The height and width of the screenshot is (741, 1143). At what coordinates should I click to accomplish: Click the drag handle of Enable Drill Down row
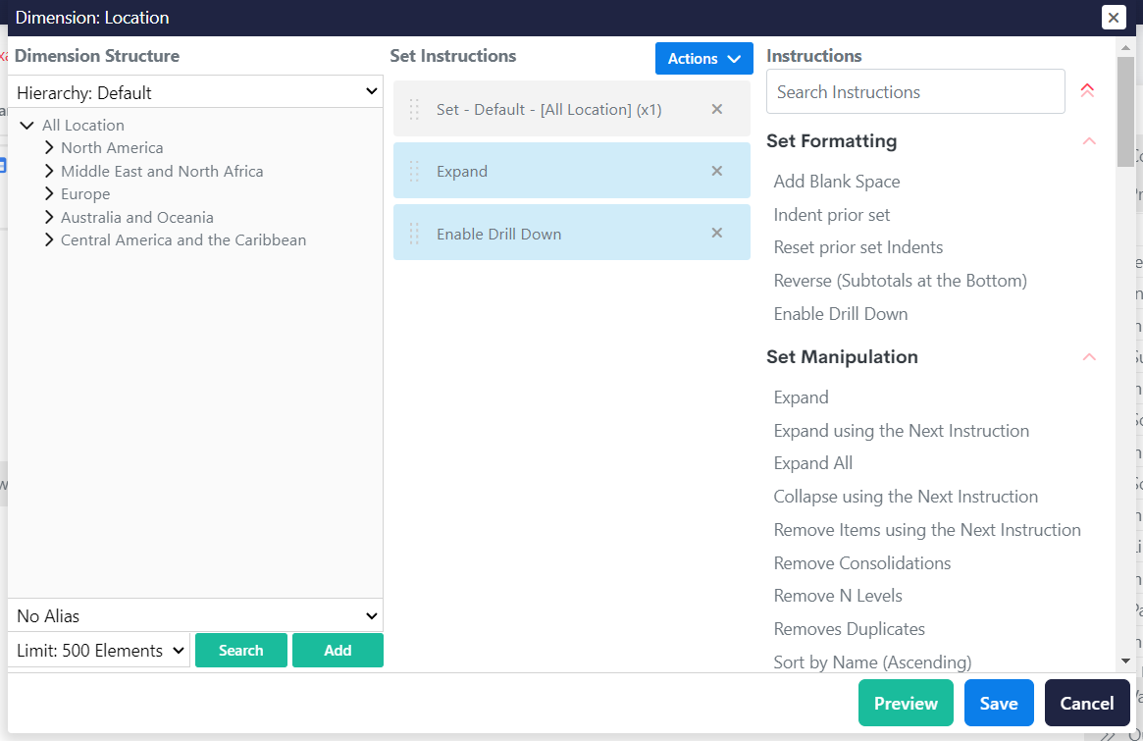[414, 234]
